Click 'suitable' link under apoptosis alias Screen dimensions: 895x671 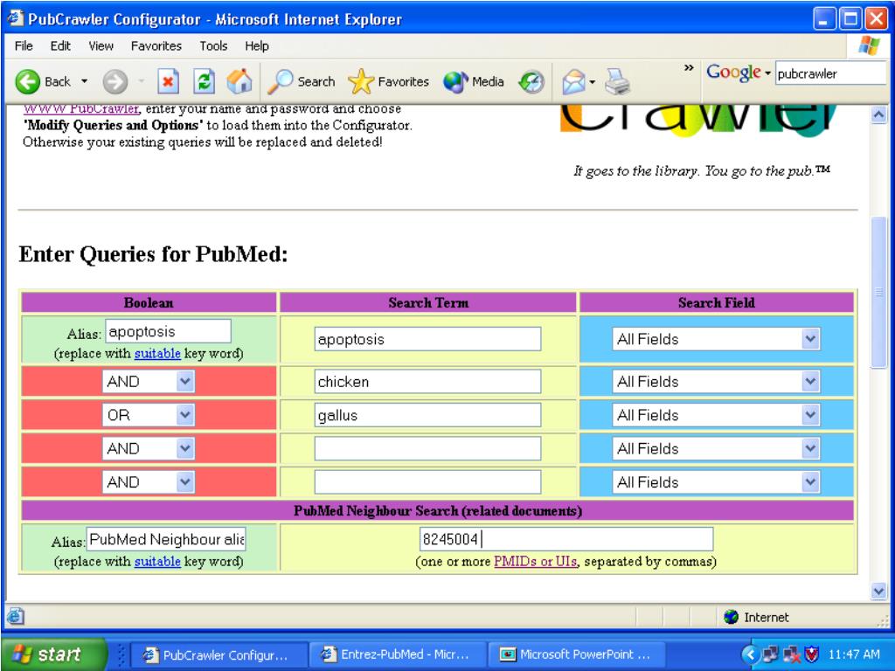pos(157,354)
